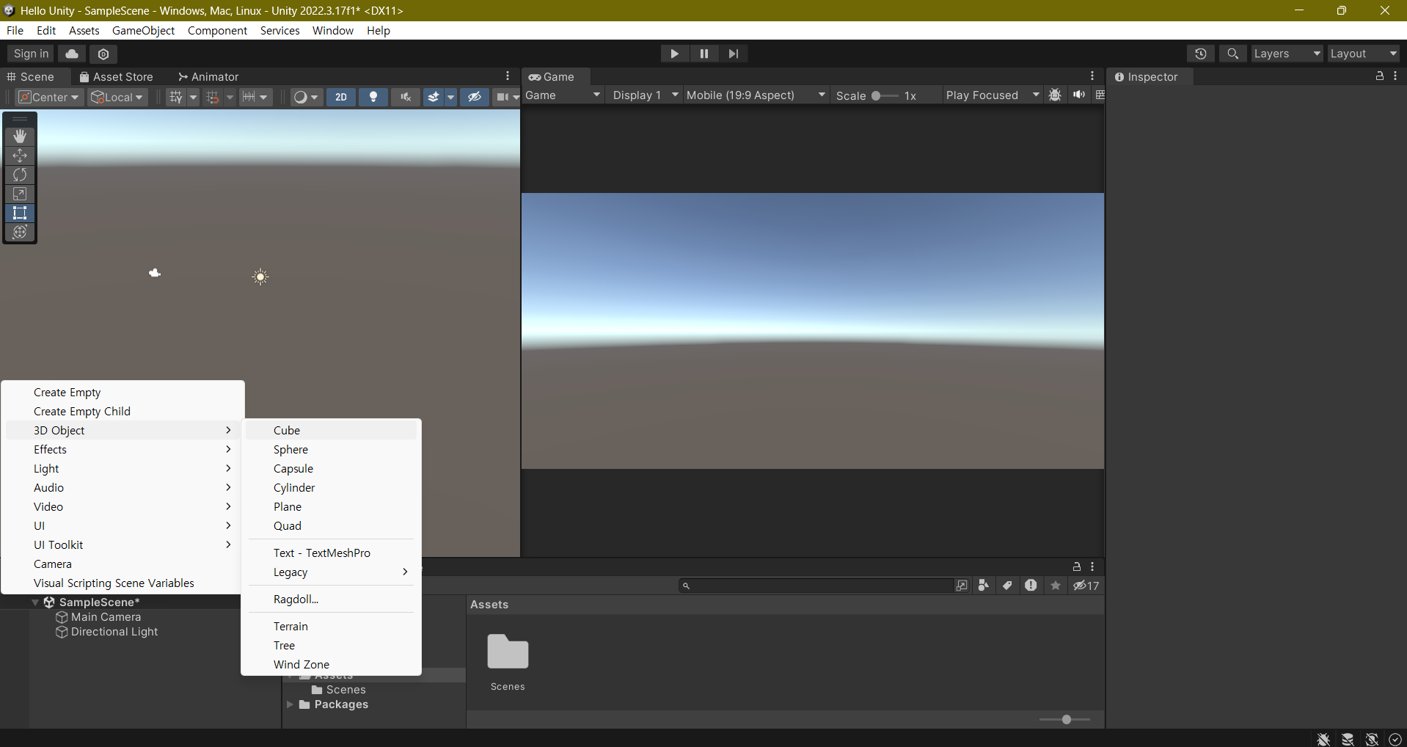The height and width of the screenshot is (747, 1407).
Task: Toggle scene effects (skybox, fog) button
Action: click(x=434, y=97)
